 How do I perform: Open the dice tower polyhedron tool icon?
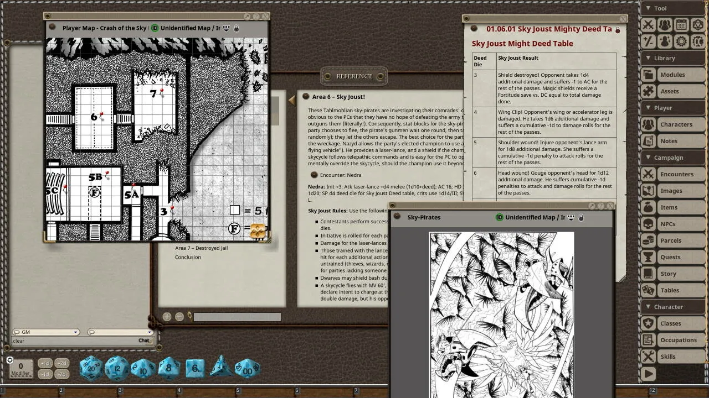point(698,25)
